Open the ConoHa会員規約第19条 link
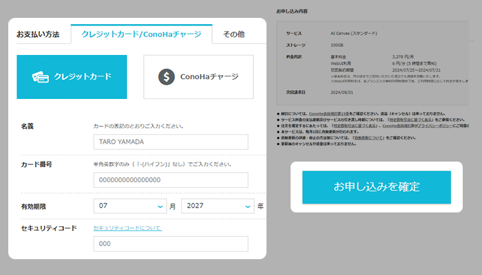482x275 pixels. pyautogui.click(x=329, y=113)
